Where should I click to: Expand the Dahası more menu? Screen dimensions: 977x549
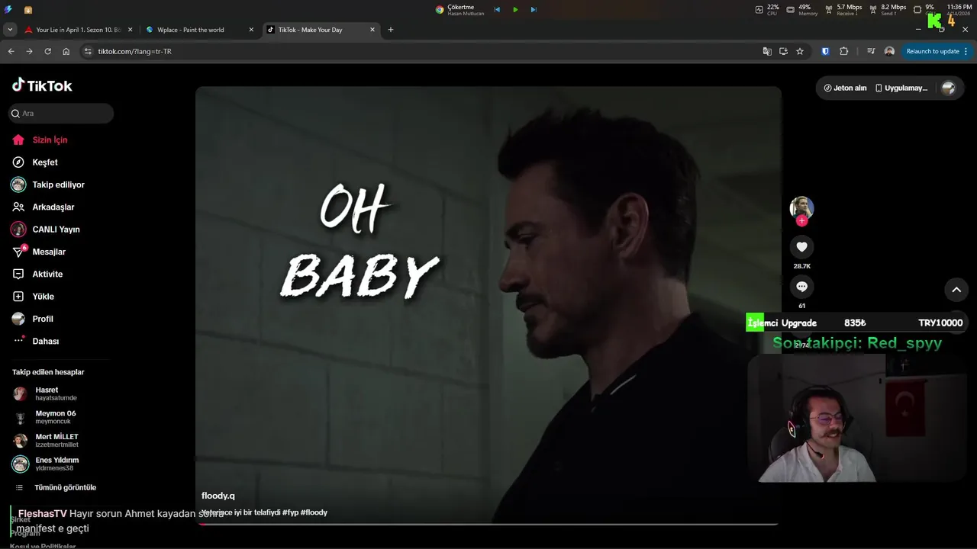[45, 341]
